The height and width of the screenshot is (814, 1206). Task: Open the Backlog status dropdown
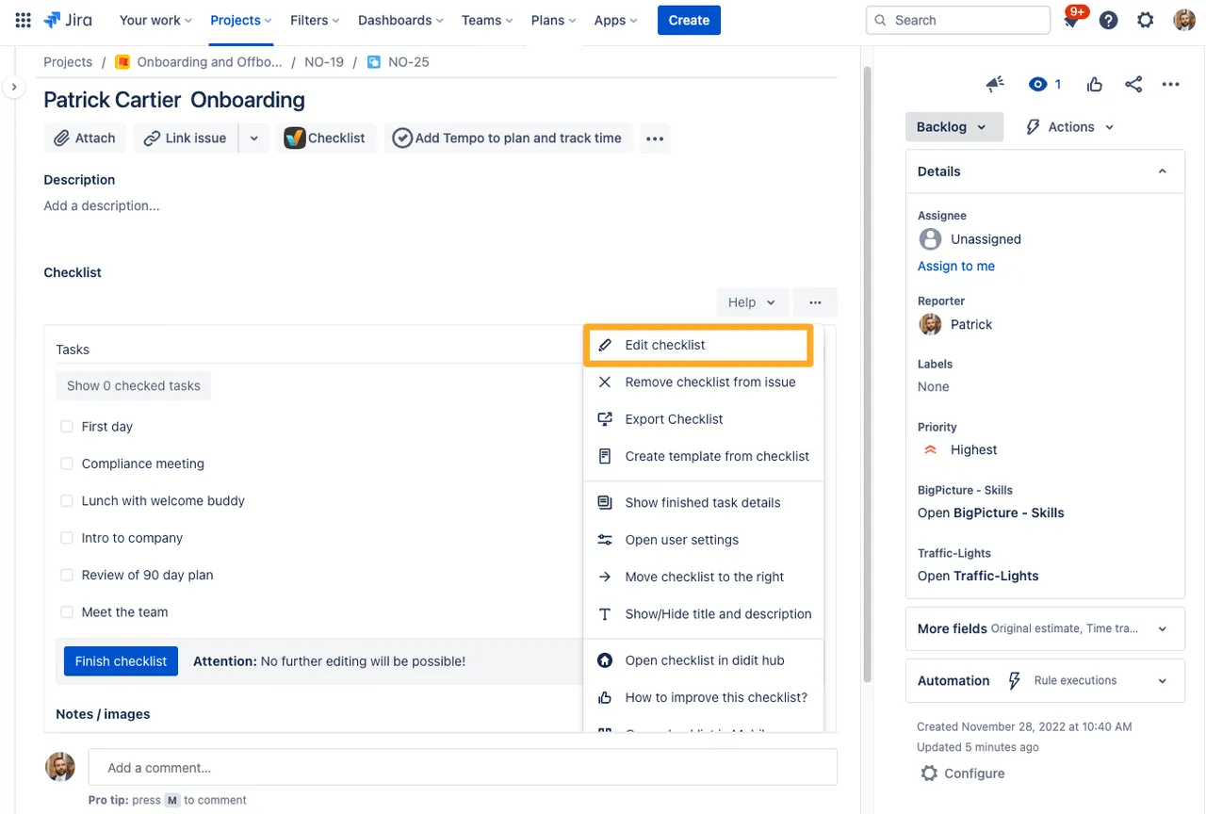pos(953,127)
